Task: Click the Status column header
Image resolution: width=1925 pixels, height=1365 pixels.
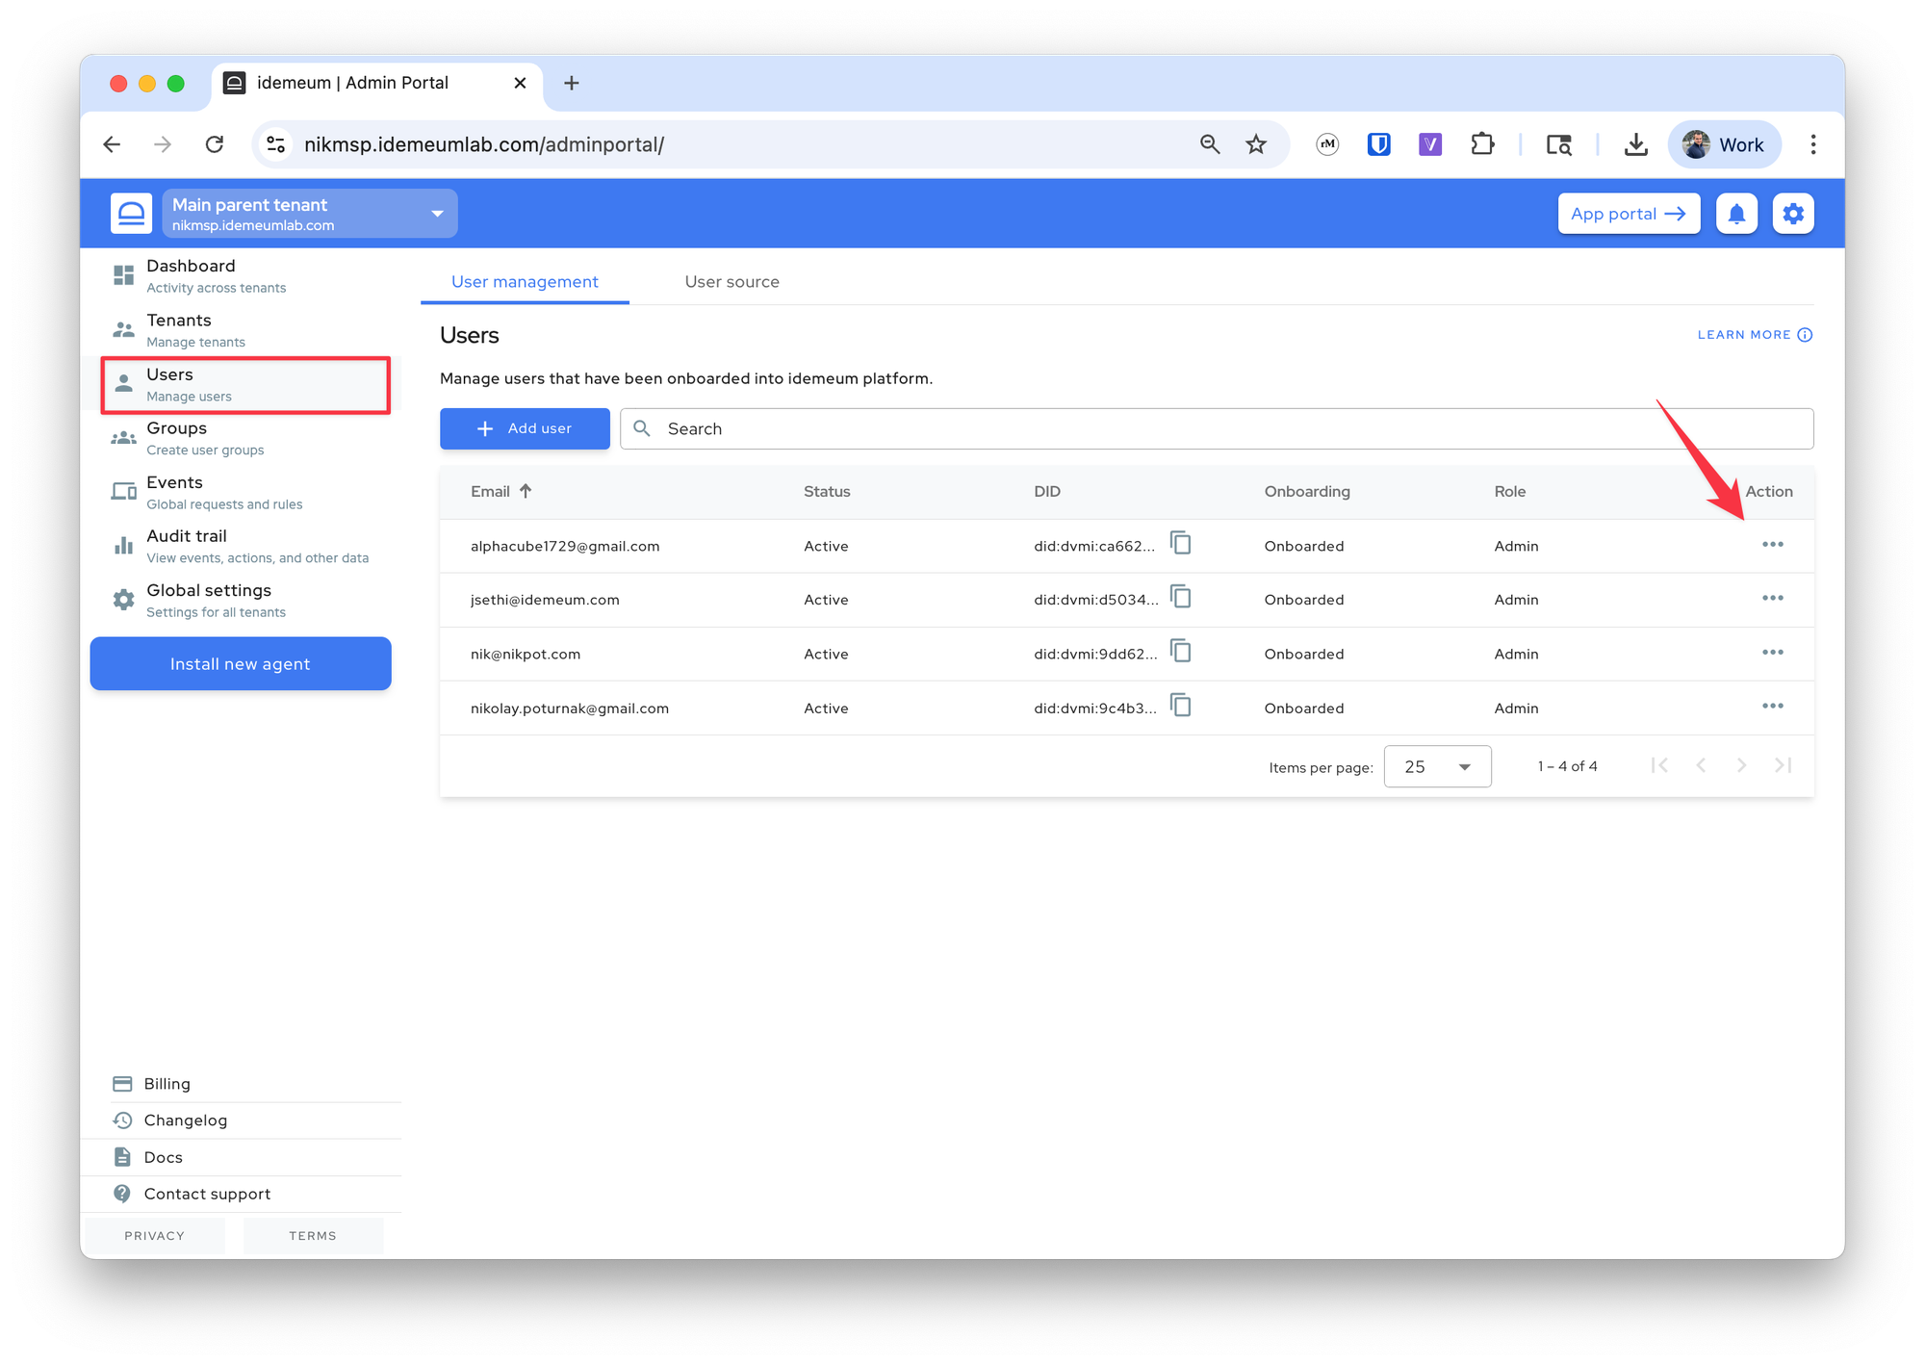Action: [x=827, y=491]
